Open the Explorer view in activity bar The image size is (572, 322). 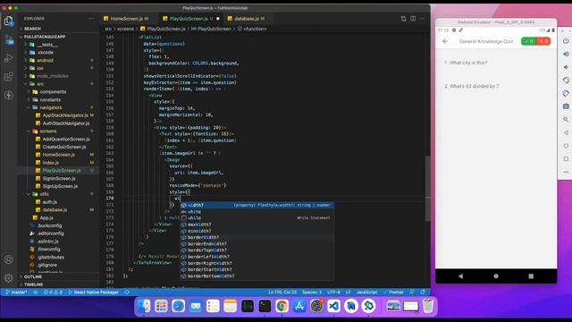point(9,21)
